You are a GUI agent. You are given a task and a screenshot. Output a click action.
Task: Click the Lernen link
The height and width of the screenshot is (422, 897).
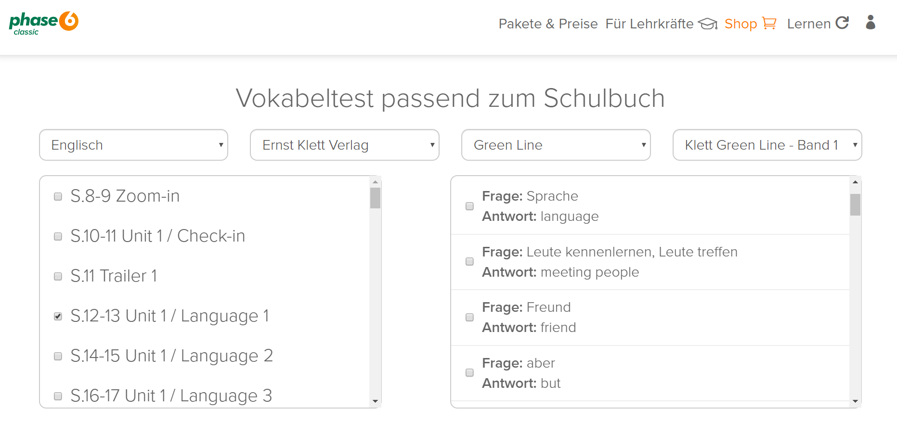809,24
